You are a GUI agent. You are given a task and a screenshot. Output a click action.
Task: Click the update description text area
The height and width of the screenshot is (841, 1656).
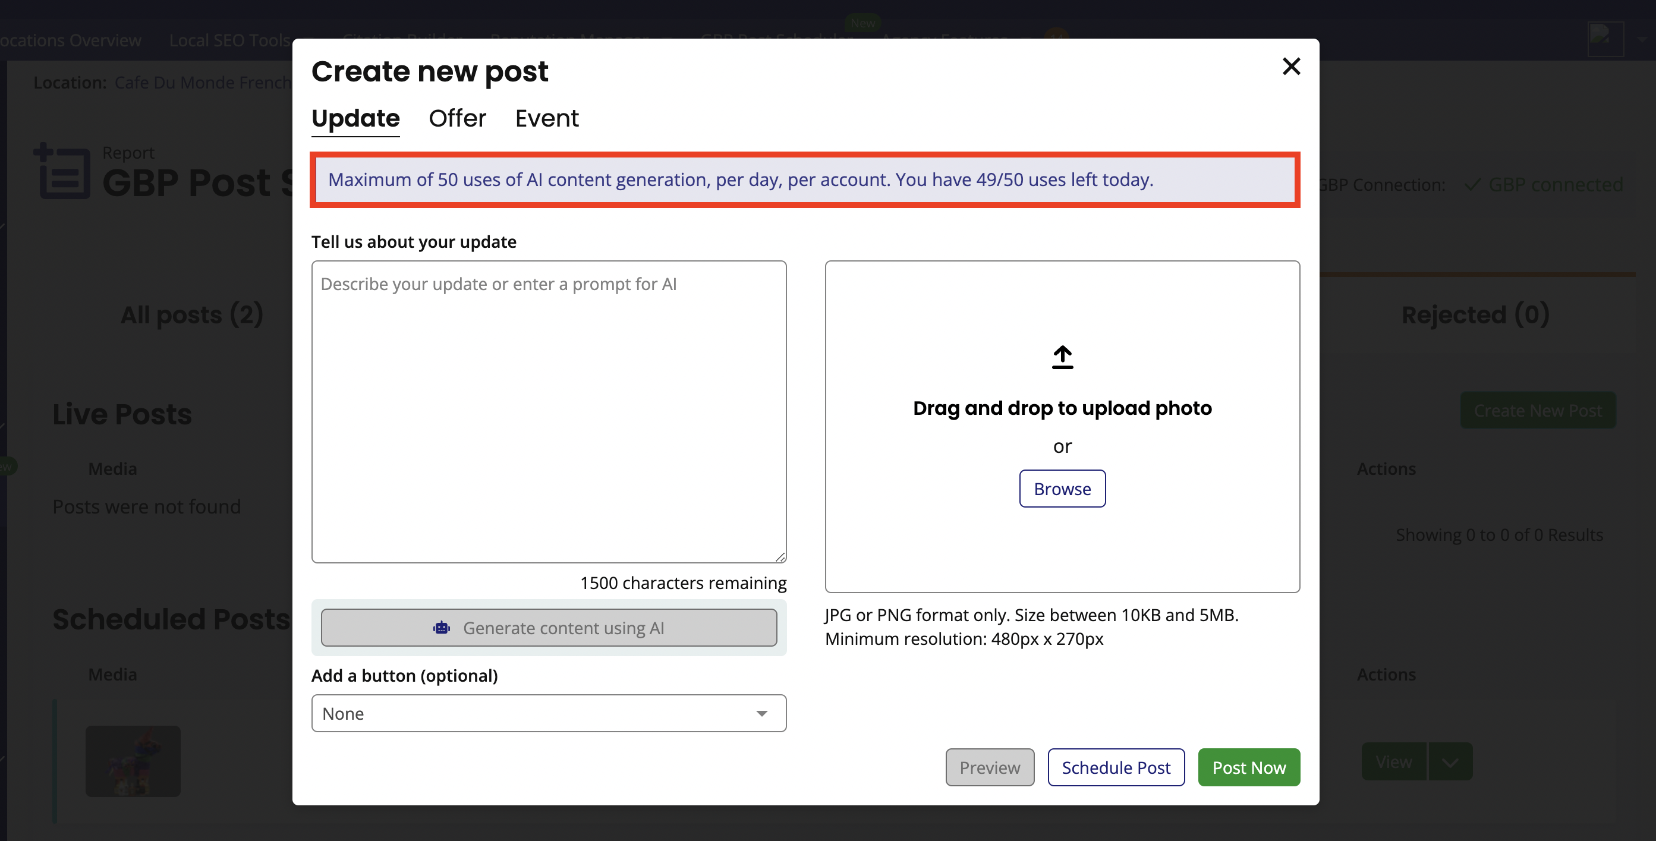coord(549,411)
